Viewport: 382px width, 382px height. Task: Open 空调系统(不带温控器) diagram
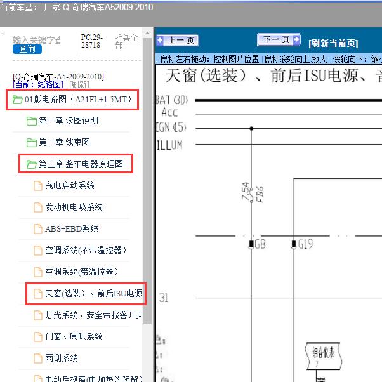coord(86,250)
